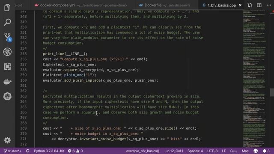Open the Kubernetes helm-wheel panel
274x154 pixels.
(7, 96)
